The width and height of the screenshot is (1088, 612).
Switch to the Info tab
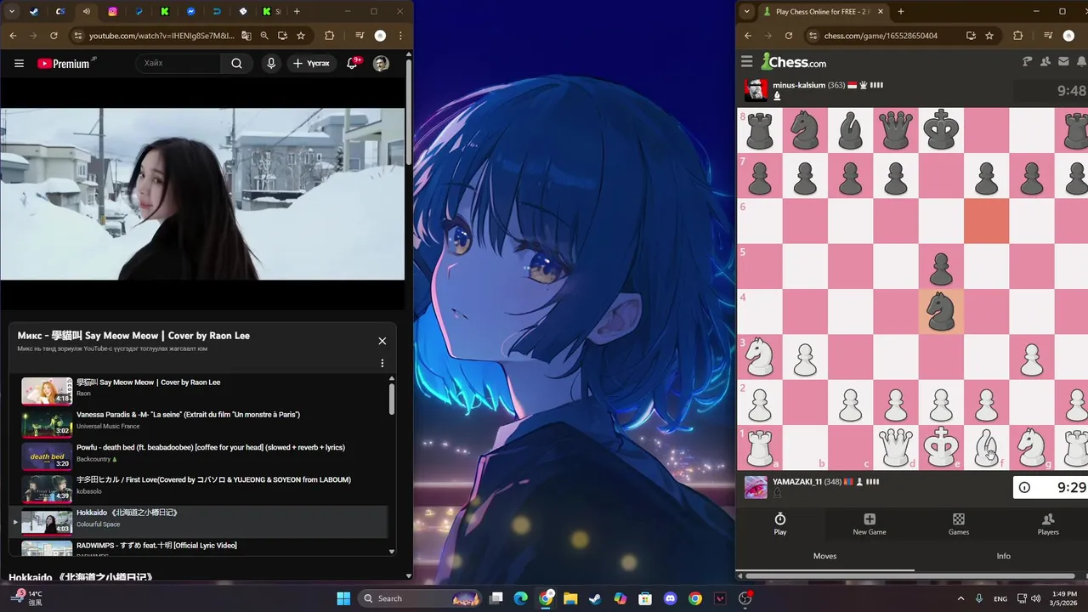pyautogui.click(x=1003, y=556)
